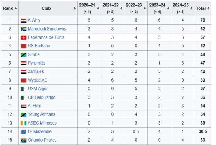Click the Tunisia flag beside Espérance de Tunis
This screenshot has height=145, width=216.
point(24,37)
